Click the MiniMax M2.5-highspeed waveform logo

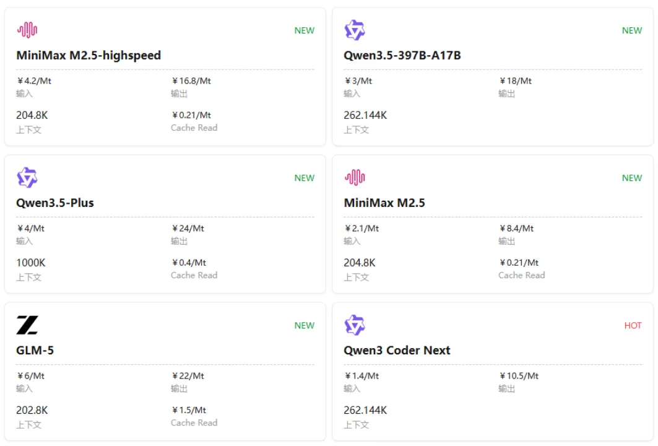pos(27,30)
